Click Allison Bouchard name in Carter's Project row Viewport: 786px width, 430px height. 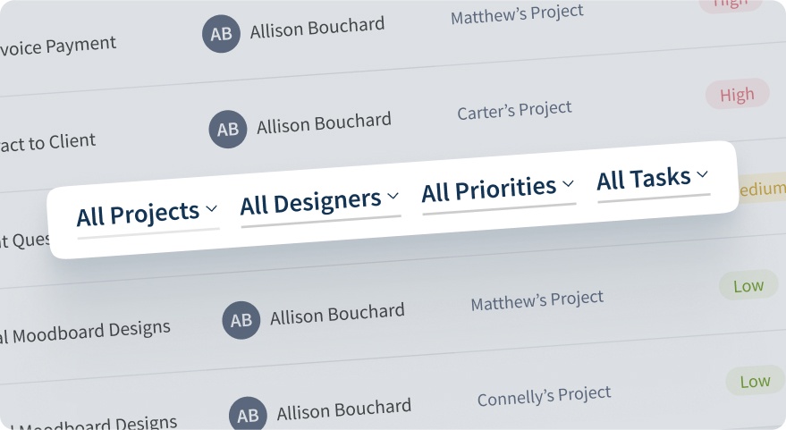324,122
